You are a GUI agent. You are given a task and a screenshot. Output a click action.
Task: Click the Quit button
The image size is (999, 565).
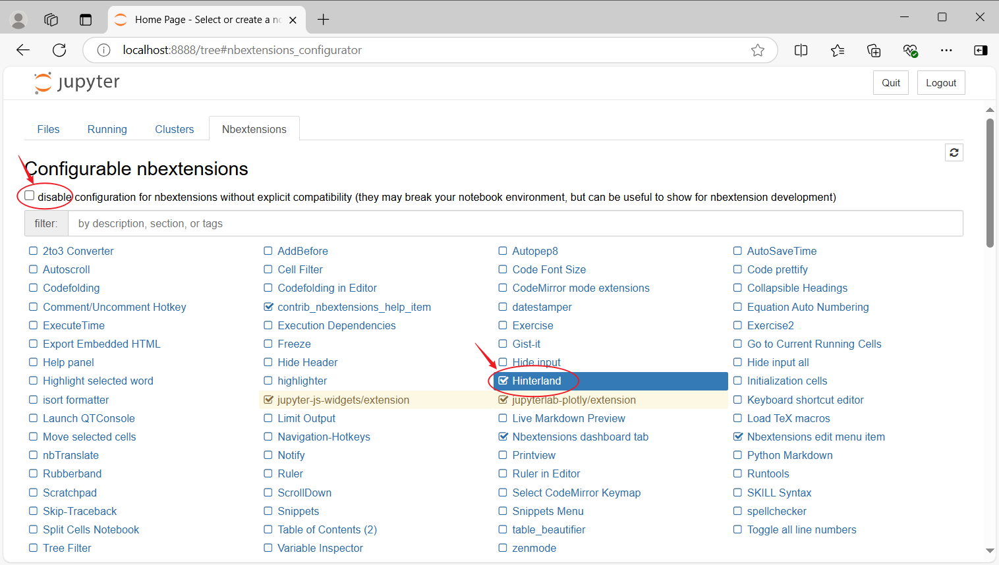(x=891, y=83)
